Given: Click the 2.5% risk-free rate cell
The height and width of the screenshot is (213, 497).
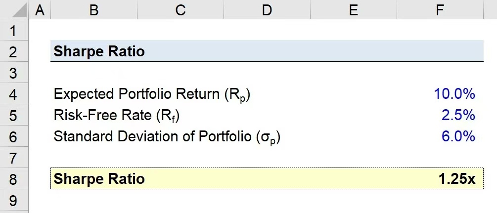Looking at the screenshot, I should [x=440, y=115].
